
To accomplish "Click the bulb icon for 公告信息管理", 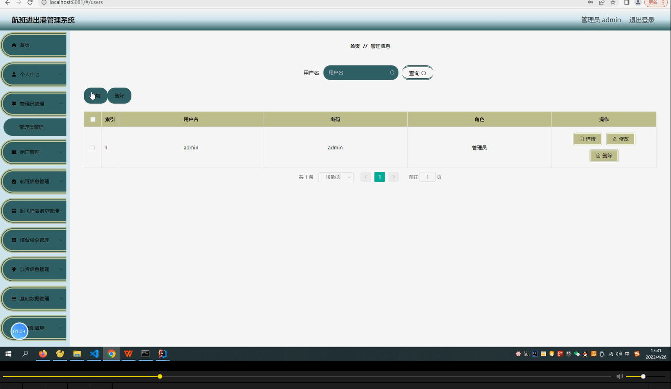I will click(x=14, y=269).
